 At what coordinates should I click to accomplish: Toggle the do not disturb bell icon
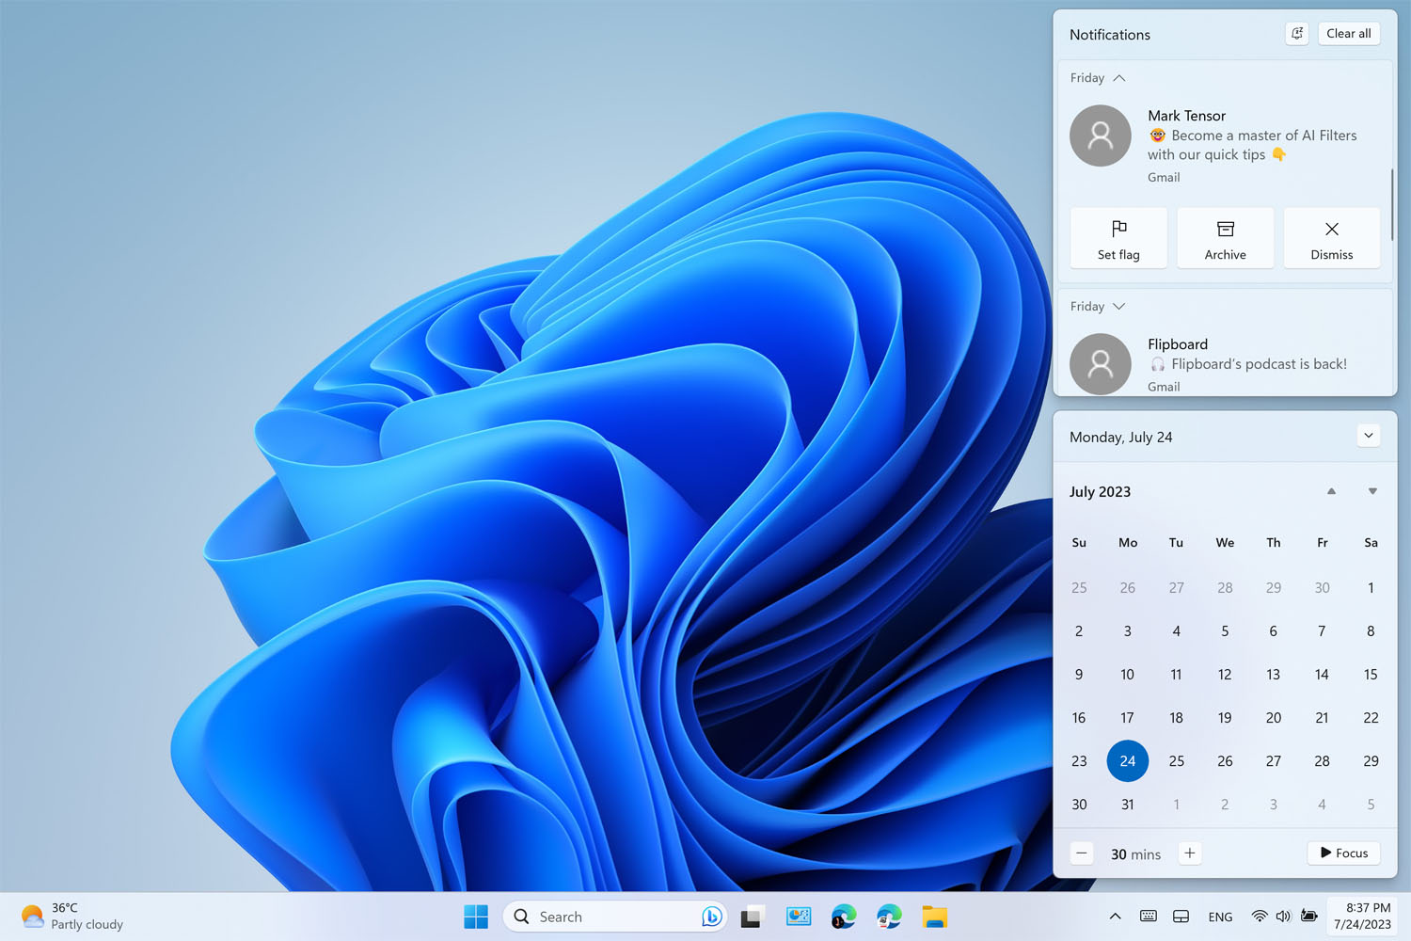click(1296, 34)
